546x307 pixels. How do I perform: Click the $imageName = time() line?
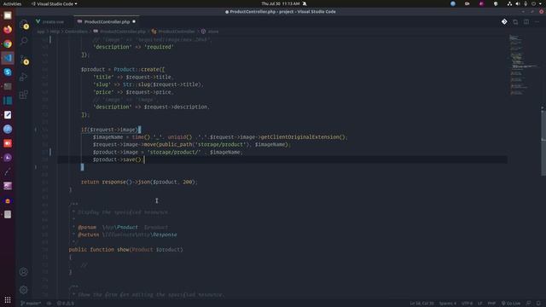[220, 137]
